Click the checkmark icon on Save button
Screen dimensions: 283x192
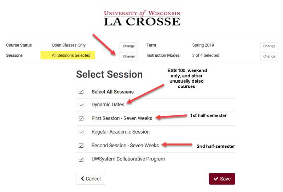pyautogui.click(x=216, y=179)
